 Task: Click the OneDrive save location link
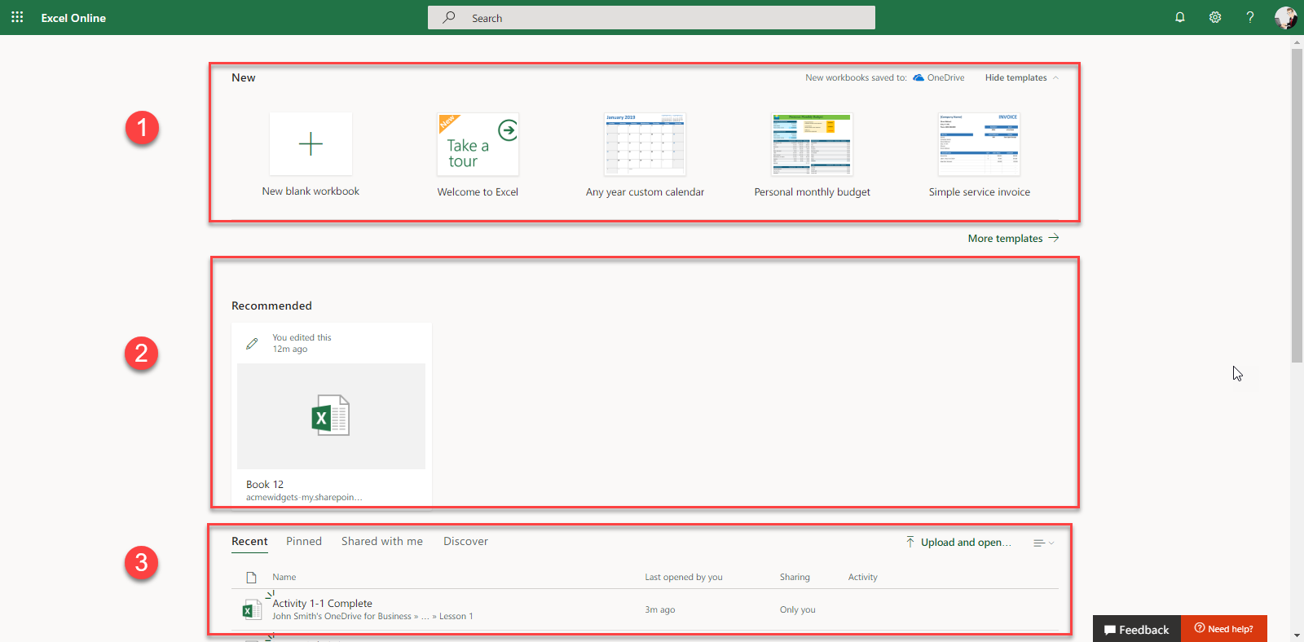tap(945, 77)
